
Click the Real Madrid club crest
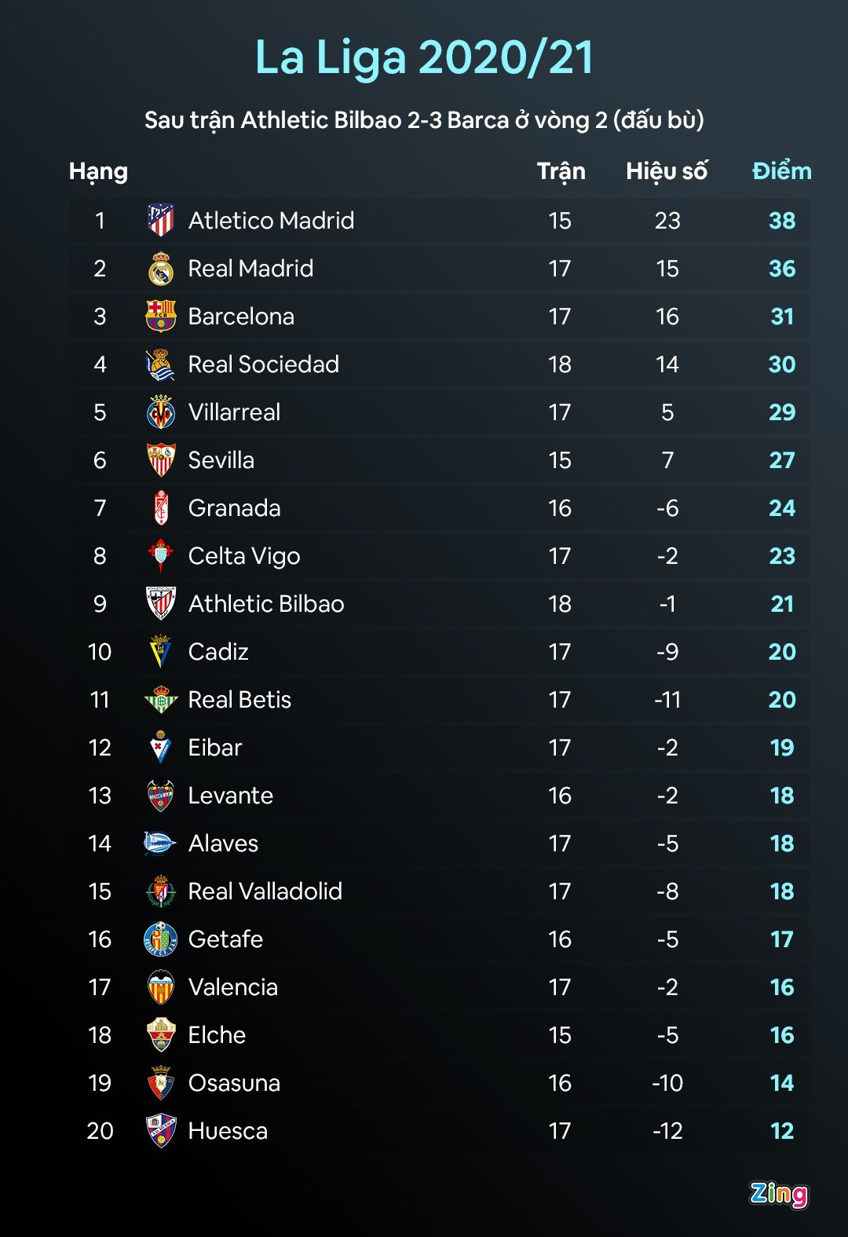[161, 269]
